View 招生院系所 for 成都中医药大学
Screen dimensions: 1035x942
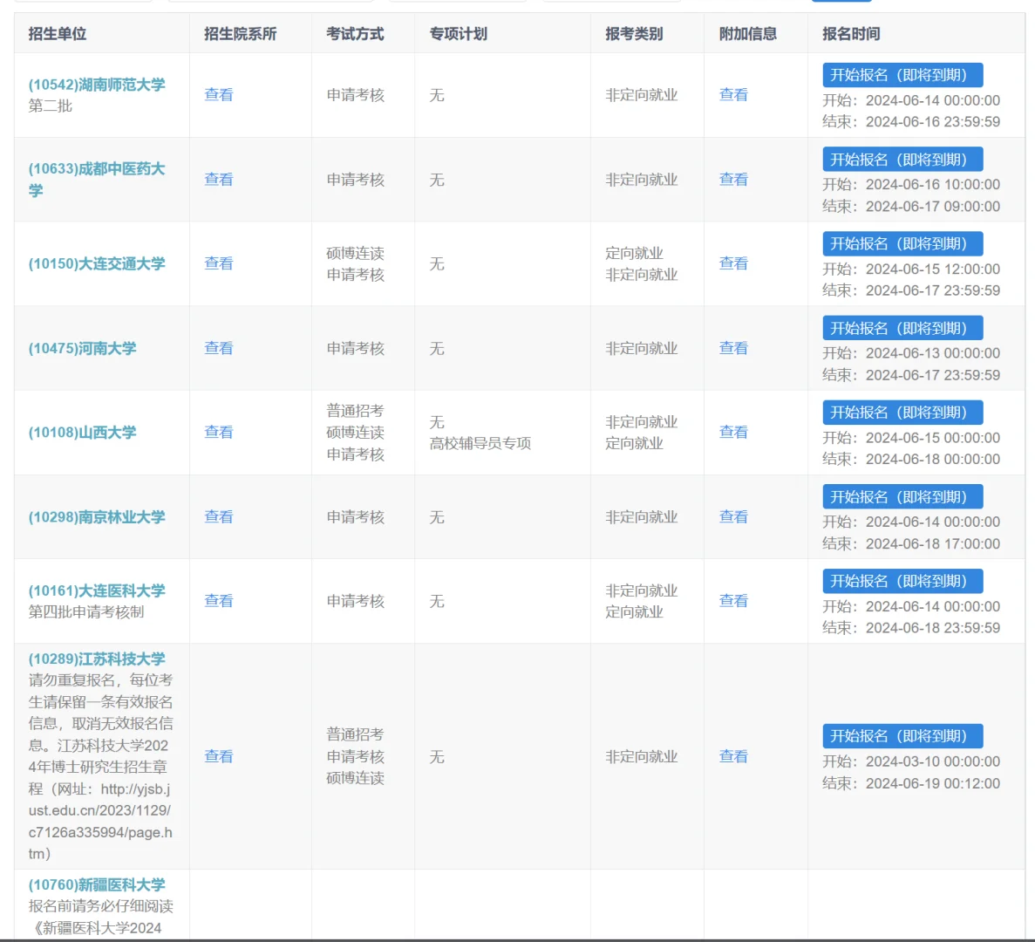[219, 179]
